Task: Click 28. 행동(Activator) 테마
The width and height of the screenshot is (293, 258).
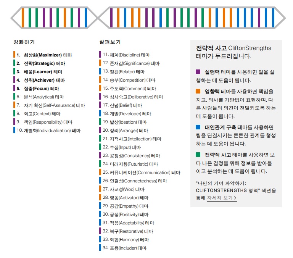Action: click(x=124, y=198)
